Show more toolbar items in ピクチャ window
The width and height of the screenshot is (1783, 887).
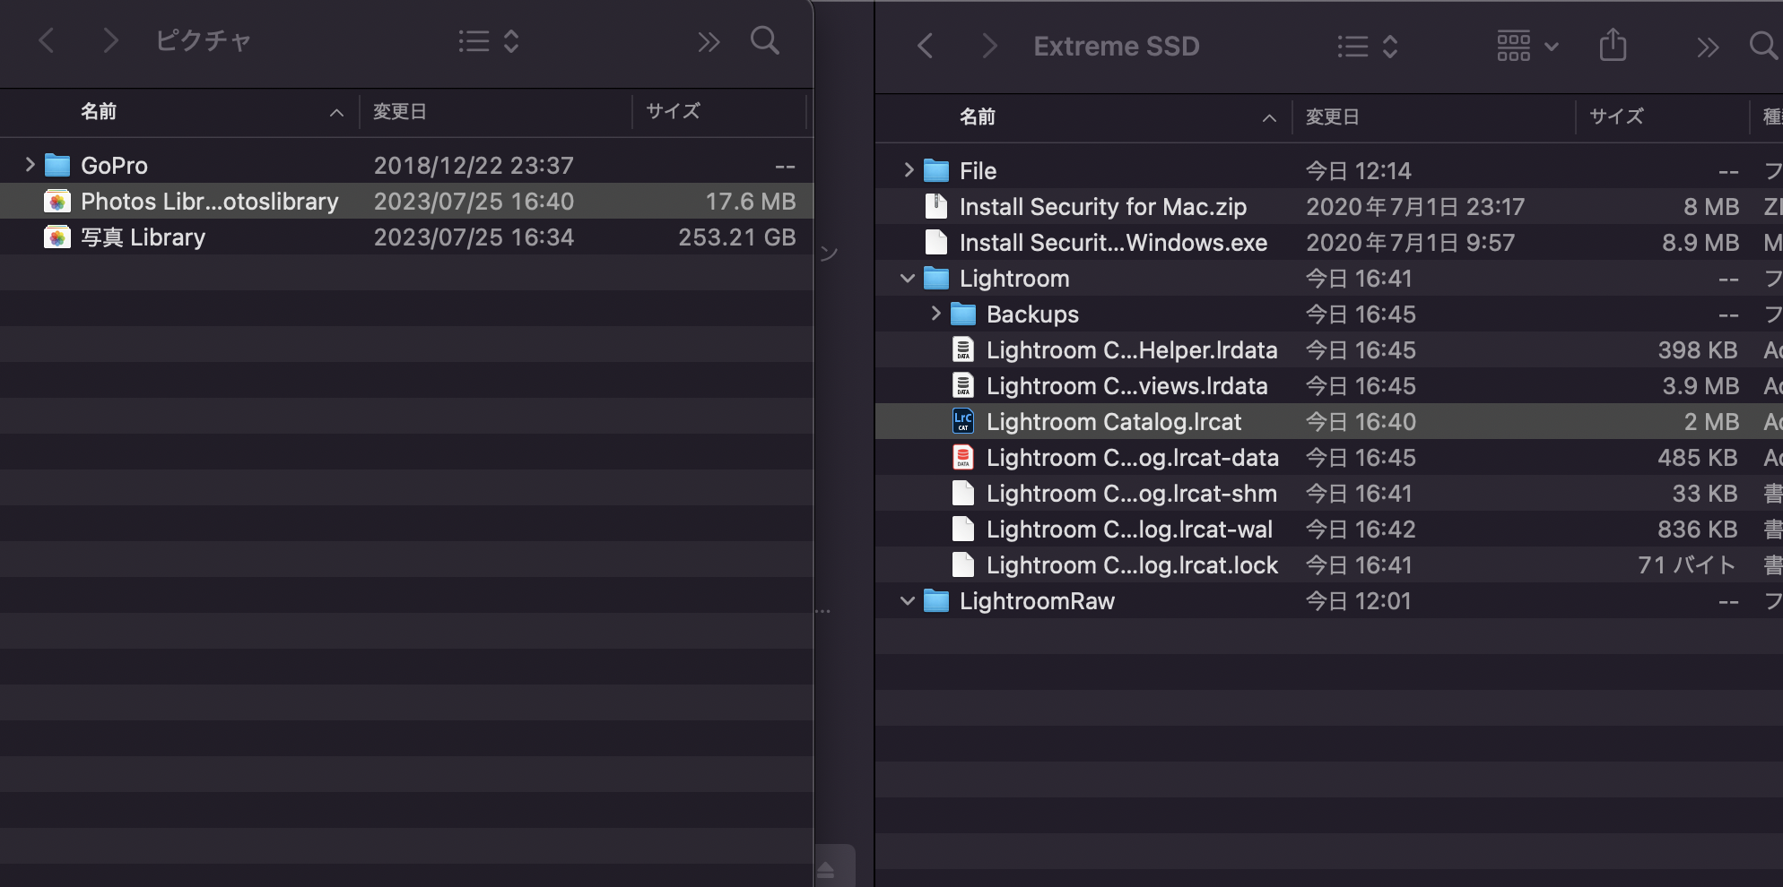(x=709, y=41)
